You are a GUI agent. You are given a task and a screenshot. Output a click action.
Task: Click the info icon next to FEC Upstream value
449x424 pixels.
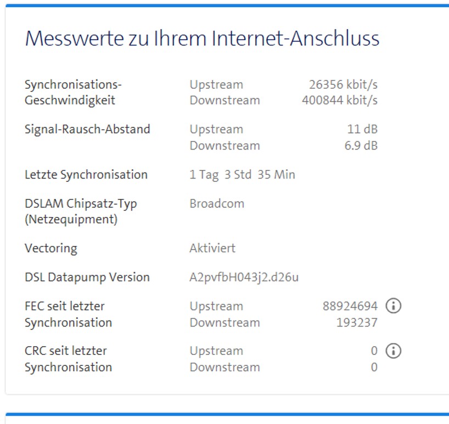[x=393, y=306]
